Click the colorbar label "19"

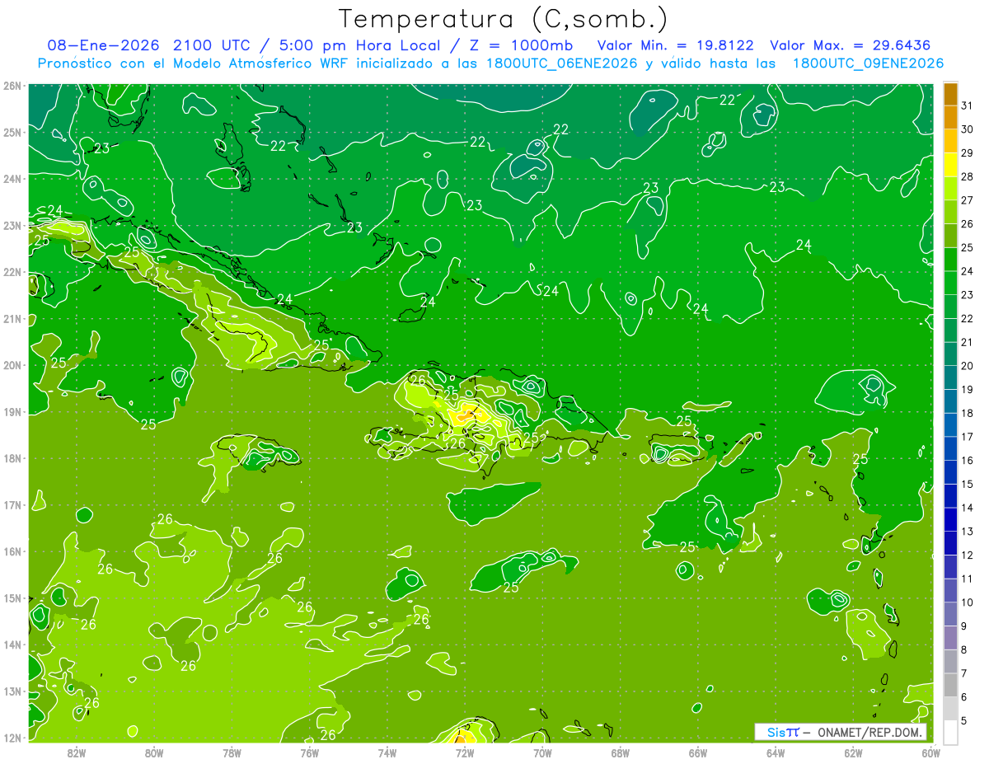tap(968, 390)
